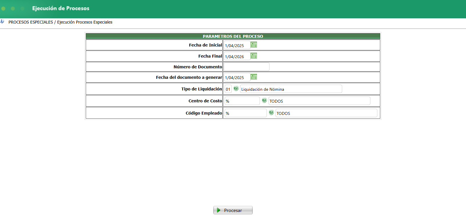Click the Código Empleado TODOS description field
The image size is (466, 221).
[326, 113]
